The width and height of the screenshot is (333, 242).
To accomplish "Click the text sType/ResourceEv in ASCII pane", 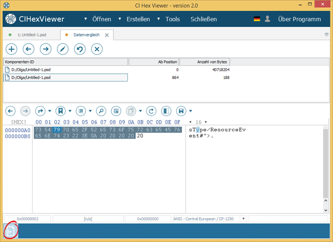I will coord(217,130).
